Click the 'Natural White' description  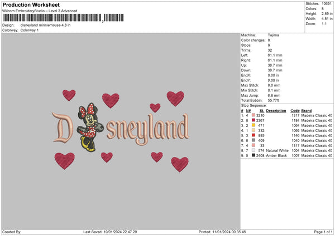pos(277,151)
